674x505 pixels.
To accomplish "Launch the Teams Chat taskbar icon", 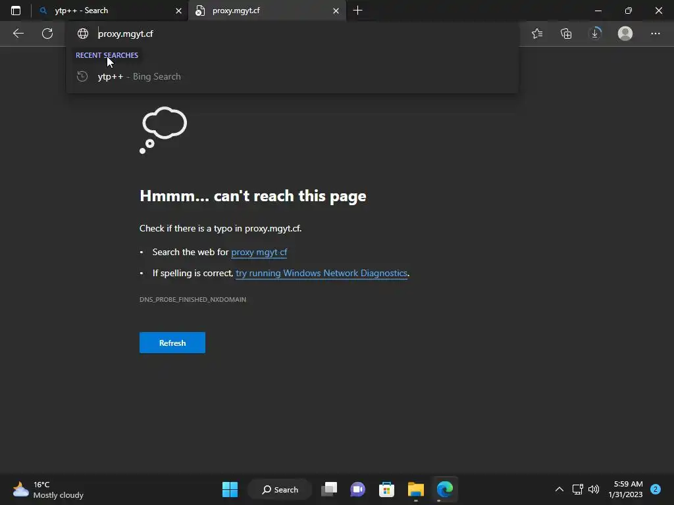I will (x=357, y=489).
